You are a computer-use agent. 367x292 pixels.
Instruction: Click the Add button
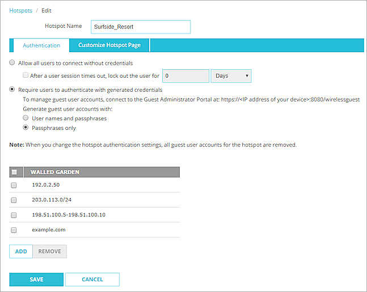(21, 251)
